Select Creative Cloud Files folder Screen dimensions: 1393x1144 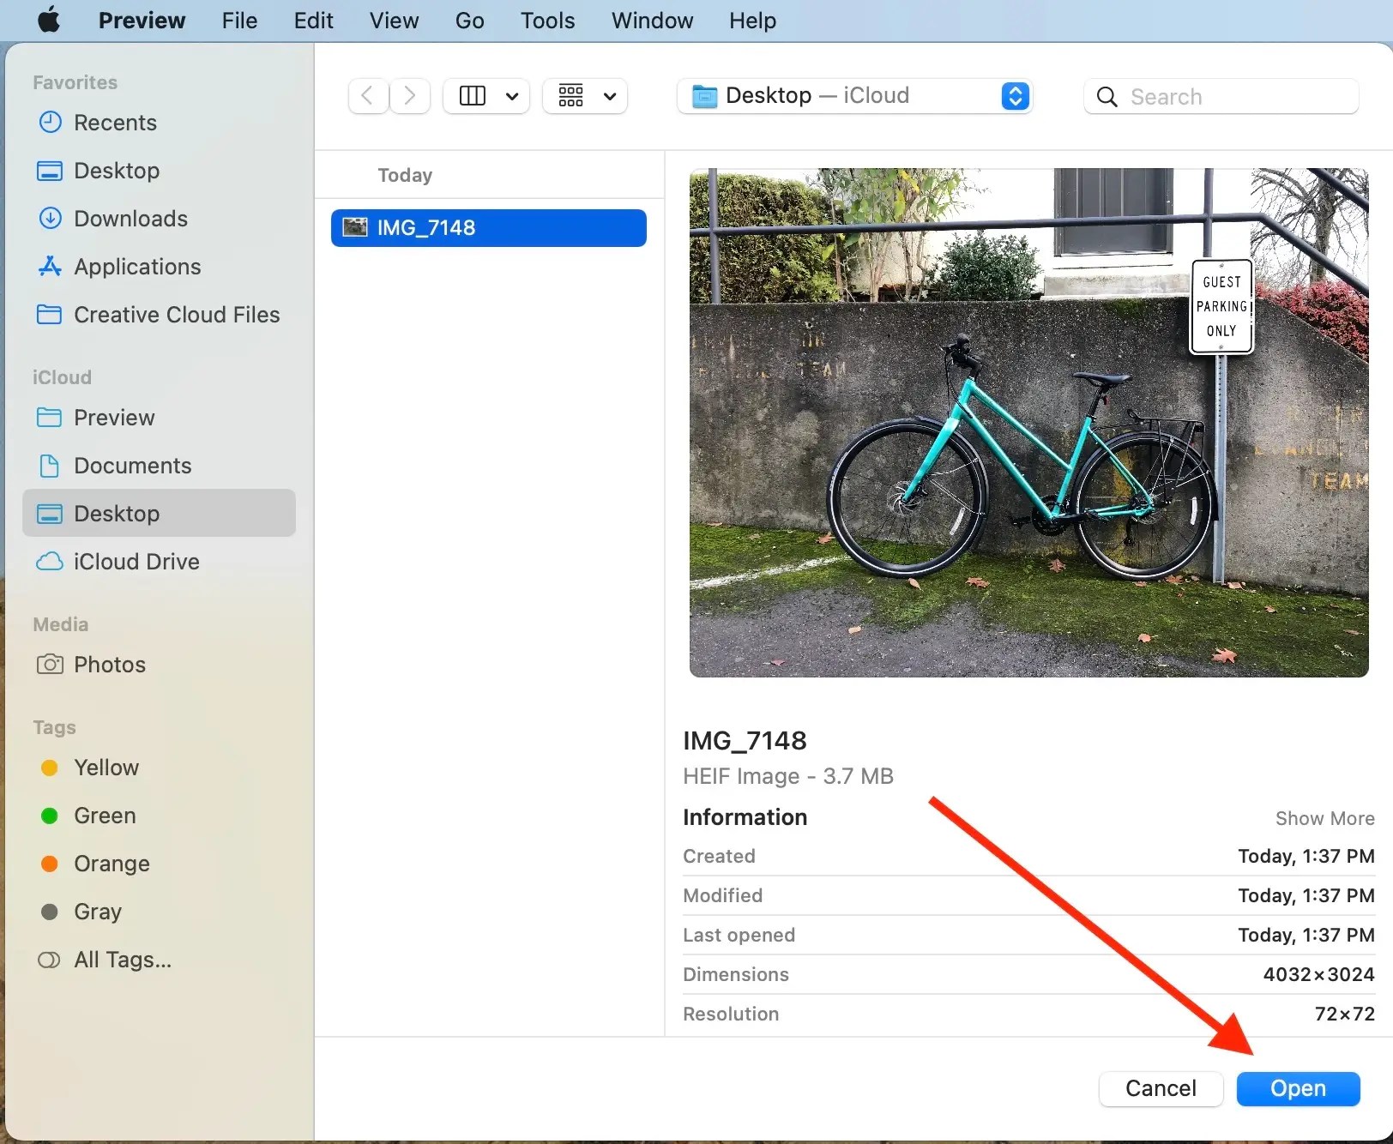160,315
